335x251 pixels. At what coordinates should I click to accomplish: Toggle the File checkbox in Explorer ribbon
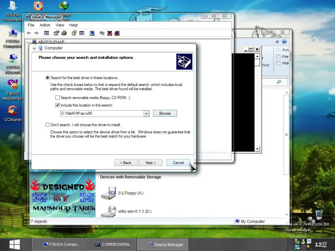278,57
